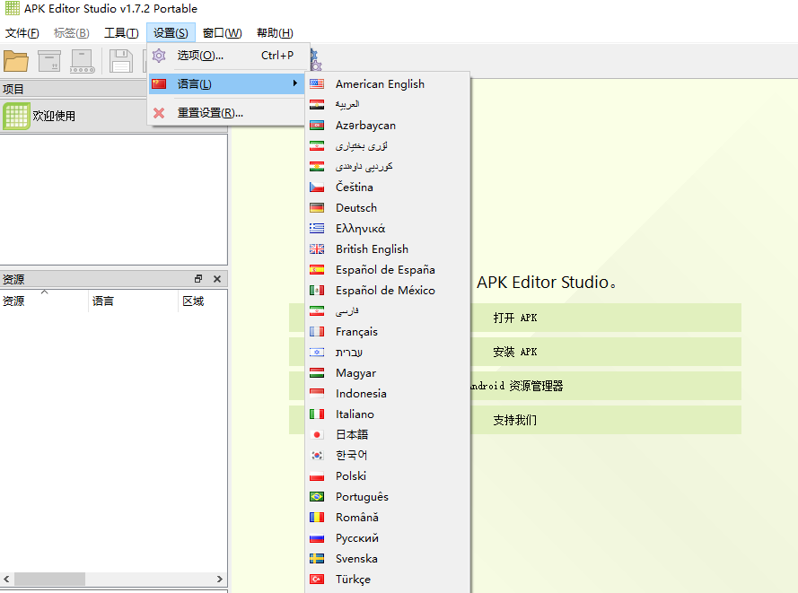The width and height of the screenshot is (798, 593).
Task: Click the Open APK folder toolbar icon
Action: [x=16, y=61]
